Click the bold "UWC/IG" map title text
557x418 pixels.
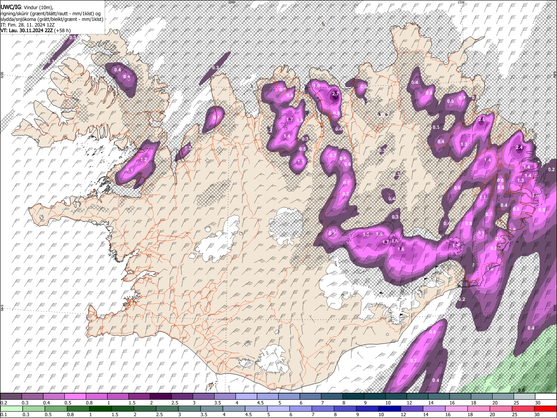(x=10, y=7)
